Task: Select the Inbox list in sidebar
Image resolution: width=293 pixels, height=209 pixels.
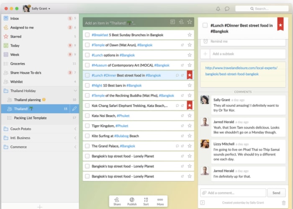Action: [x=15, y=18]
